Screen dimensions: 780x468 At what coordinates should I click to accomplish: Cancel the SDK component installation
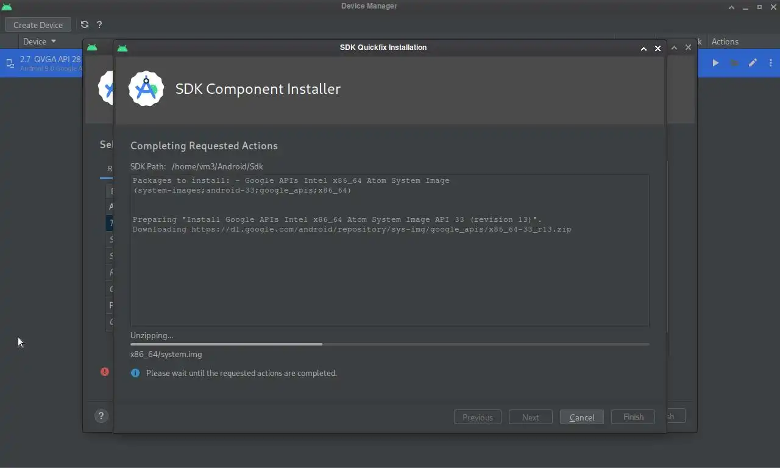pyautogui.click(x=582, y=417)
